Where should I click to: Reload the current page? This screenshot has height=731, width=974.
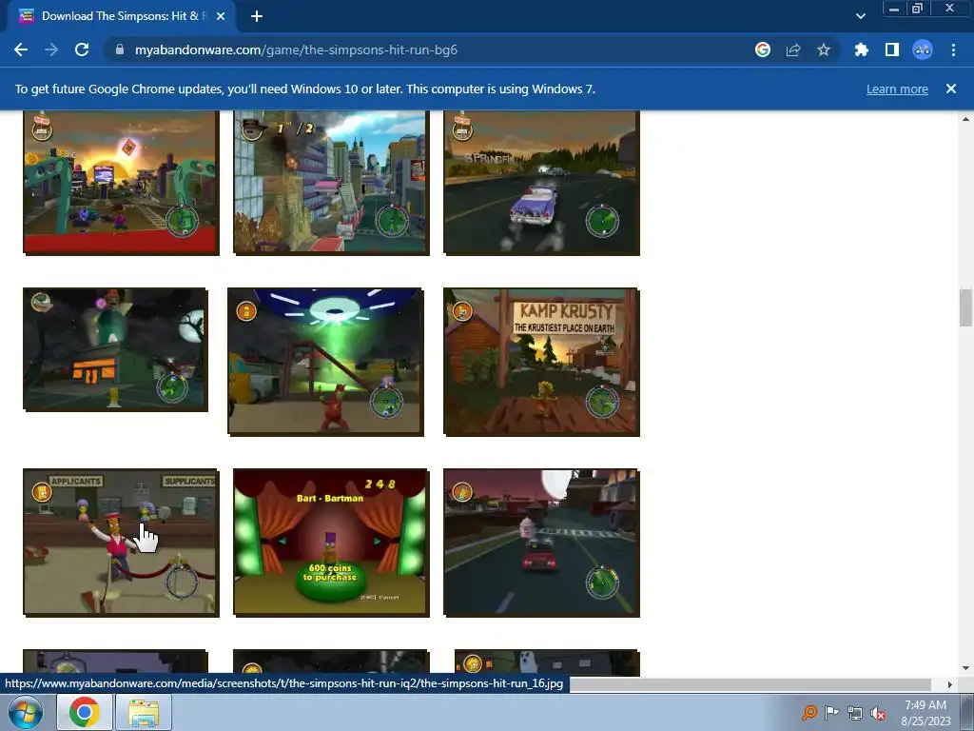click(82, 49)
